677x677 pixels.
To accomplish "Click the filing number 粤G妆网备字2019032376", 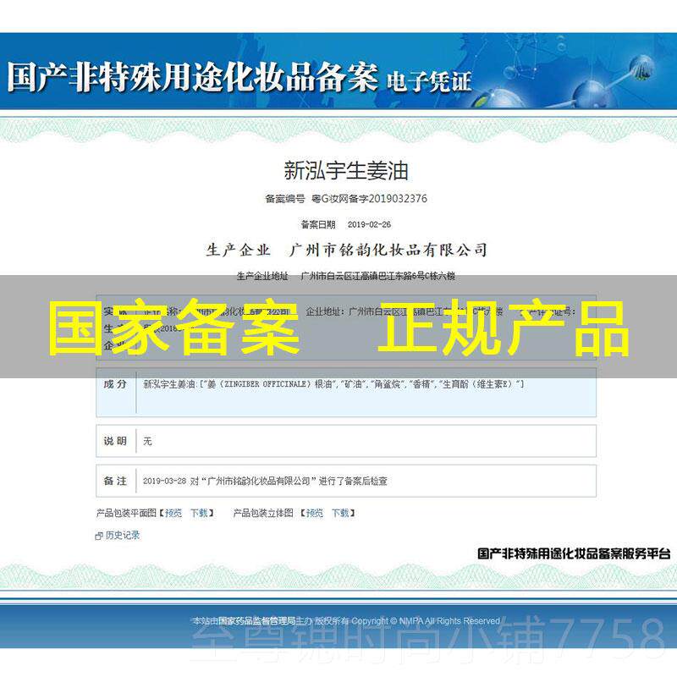I will click(x=369, y=199).
